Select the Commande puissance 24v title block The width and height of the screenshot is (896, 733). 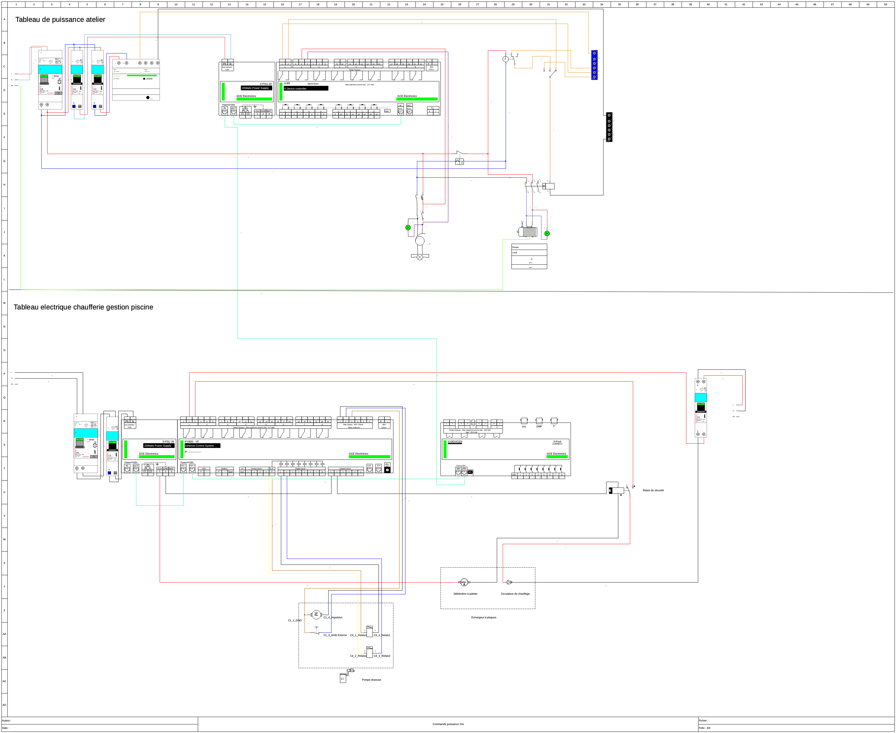448,724
